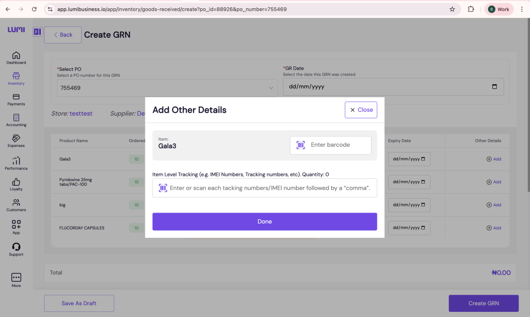Open the Dashboard from sidebar
Image resolution: width=530 pixels, height=317 pixels.
(x=16, y=57)
